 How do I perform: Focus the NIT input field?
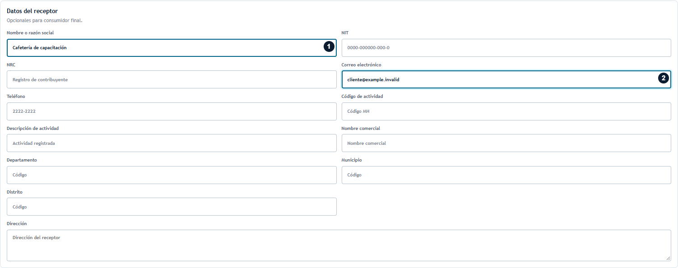(506, 48)
